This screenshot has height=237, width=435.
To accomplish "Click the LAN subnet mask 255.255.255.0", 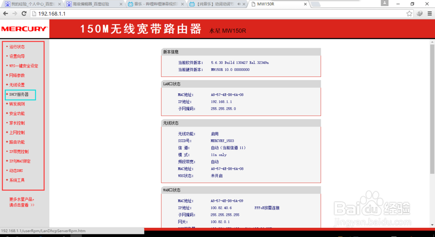I will click(x=223, y=109).
